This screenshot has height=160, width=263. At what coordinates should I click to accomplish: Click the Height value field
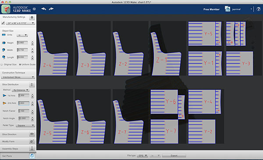(22, 43)
